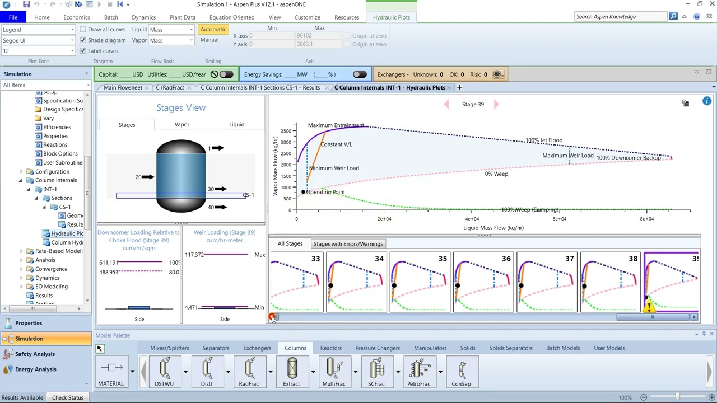717x403 pixels.
Task: Expand the Configuration tree node
Action: [21, 171]
